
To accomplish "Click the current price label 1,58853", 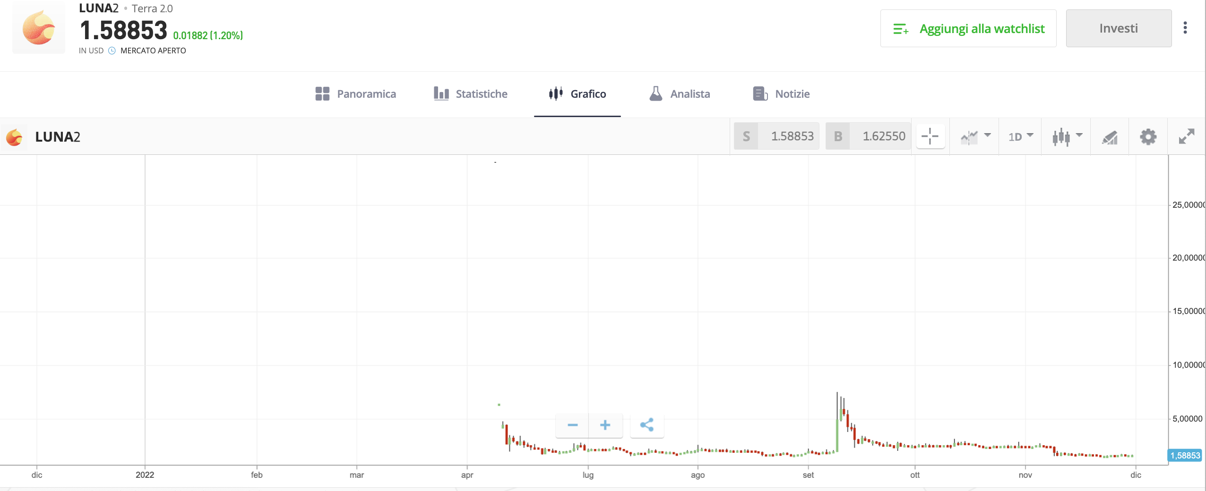I will point(1185,456).
